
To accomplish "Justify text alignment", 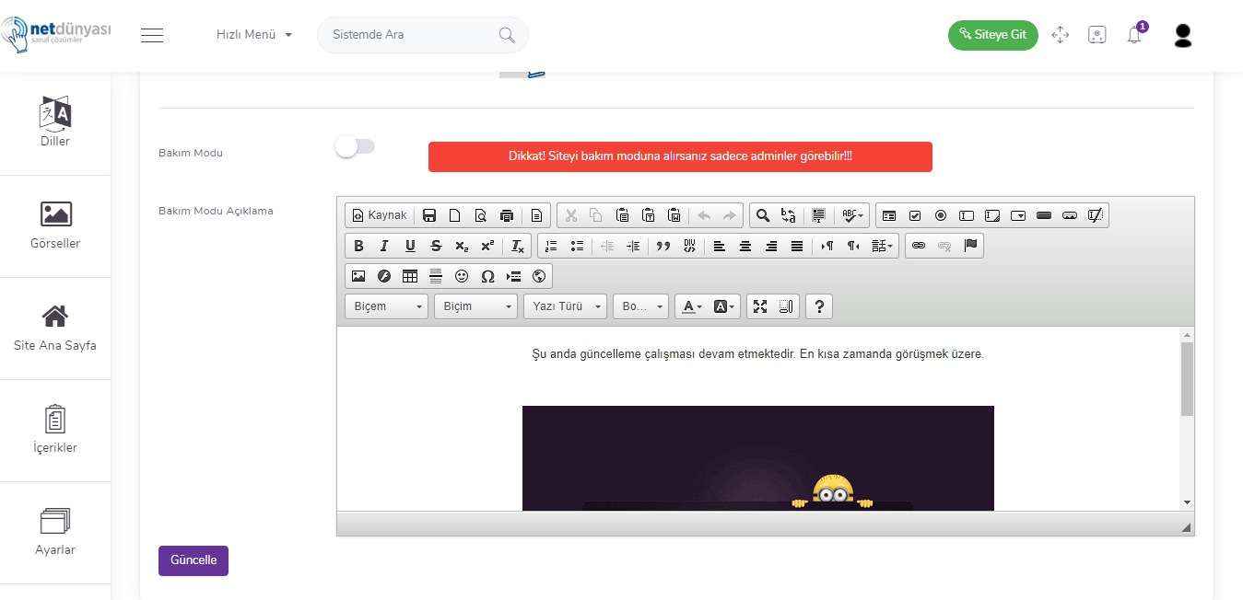I will [x=797, y=246].
